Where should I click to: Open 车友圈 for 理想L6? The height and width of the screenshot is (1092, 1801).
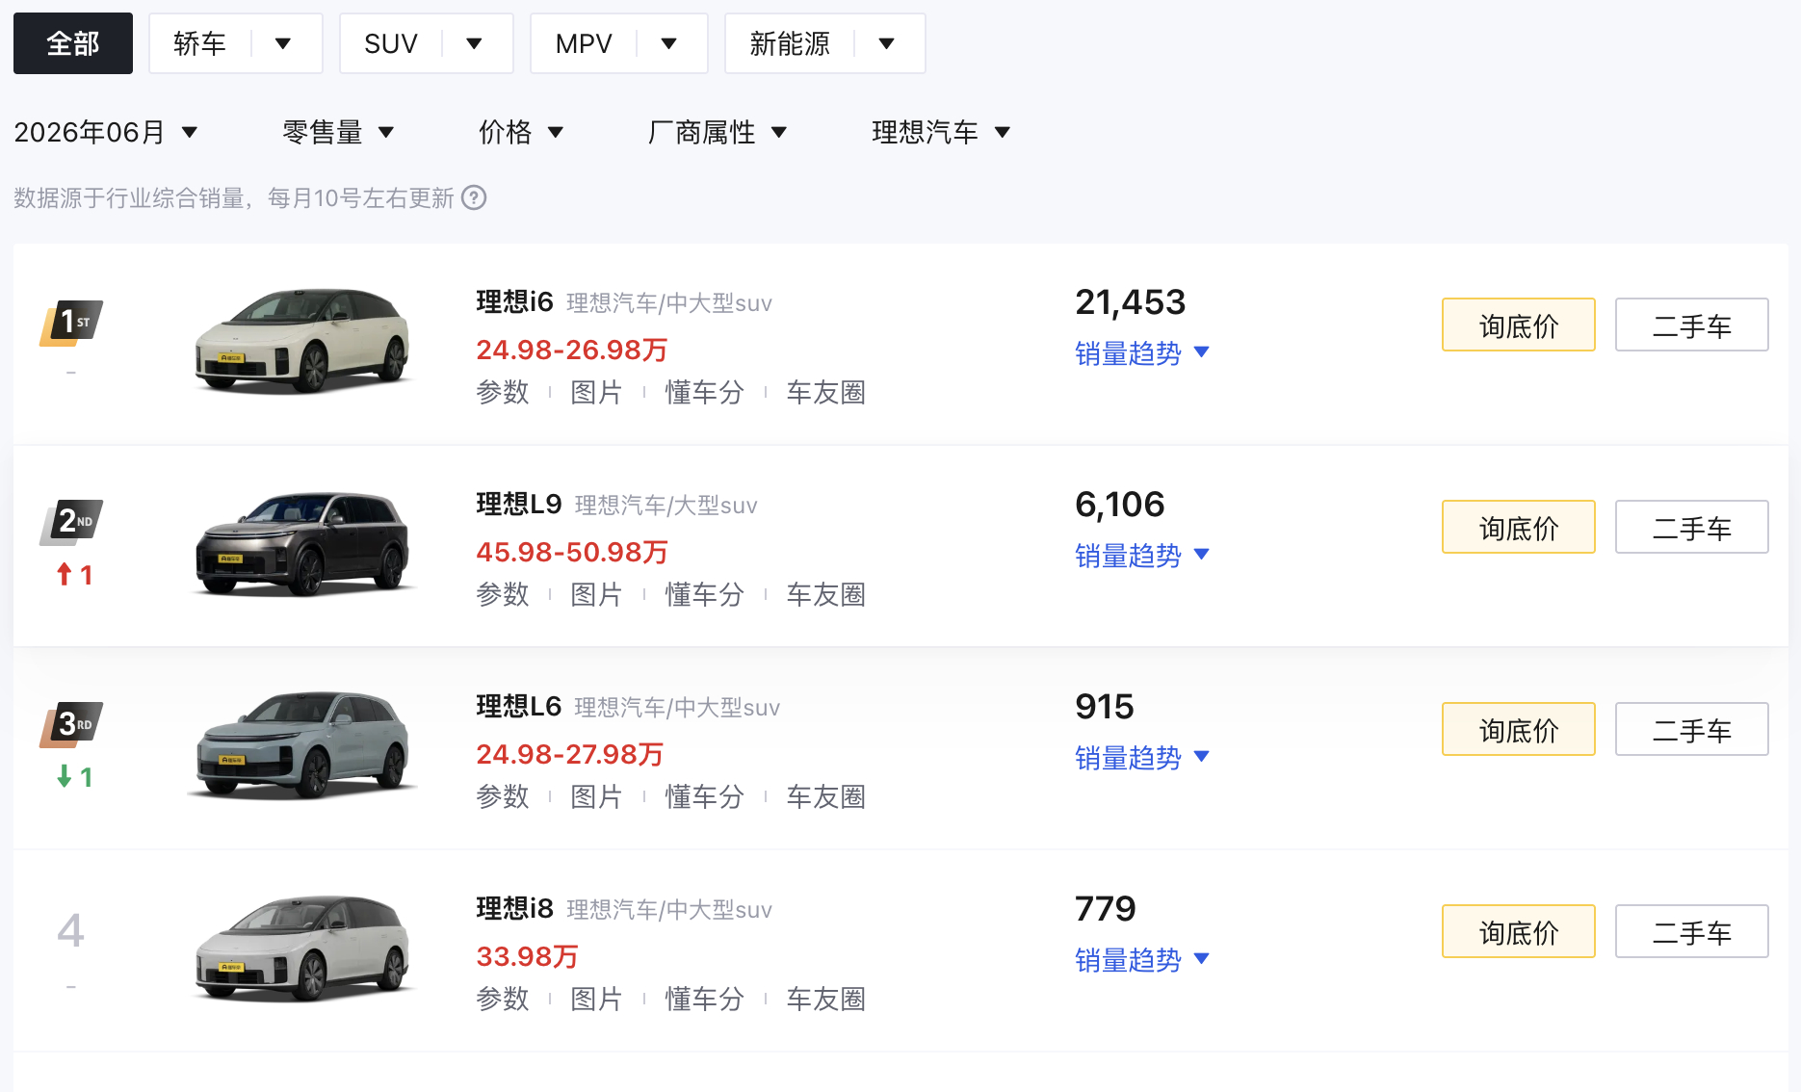(x=825, y=797)
